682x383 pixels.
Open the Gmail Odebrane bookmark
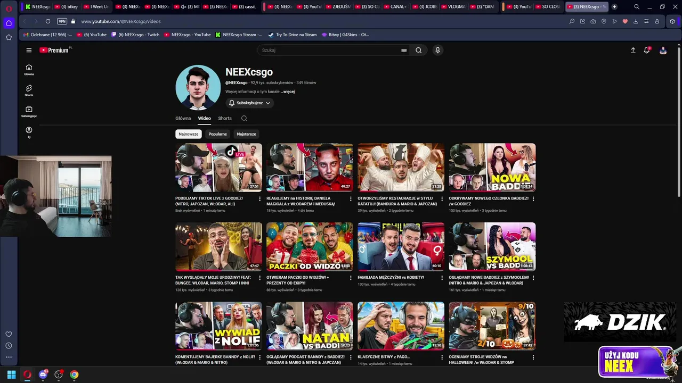click(x=47, y=35)
